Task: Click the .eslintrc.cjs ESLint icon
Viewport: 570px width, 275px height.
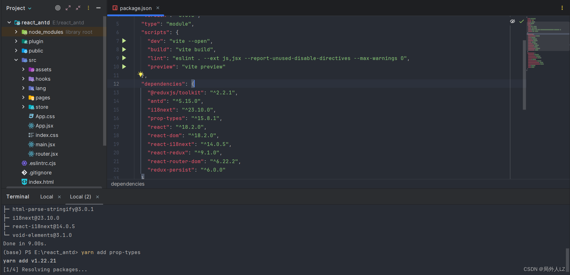Action: coord(24,163)
